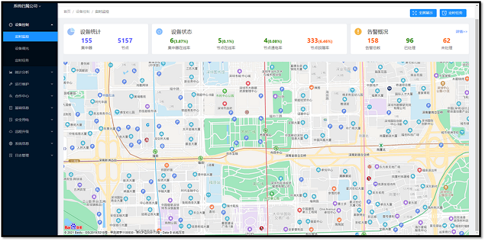Click the 设备控制 breadcrumb link

83,12
